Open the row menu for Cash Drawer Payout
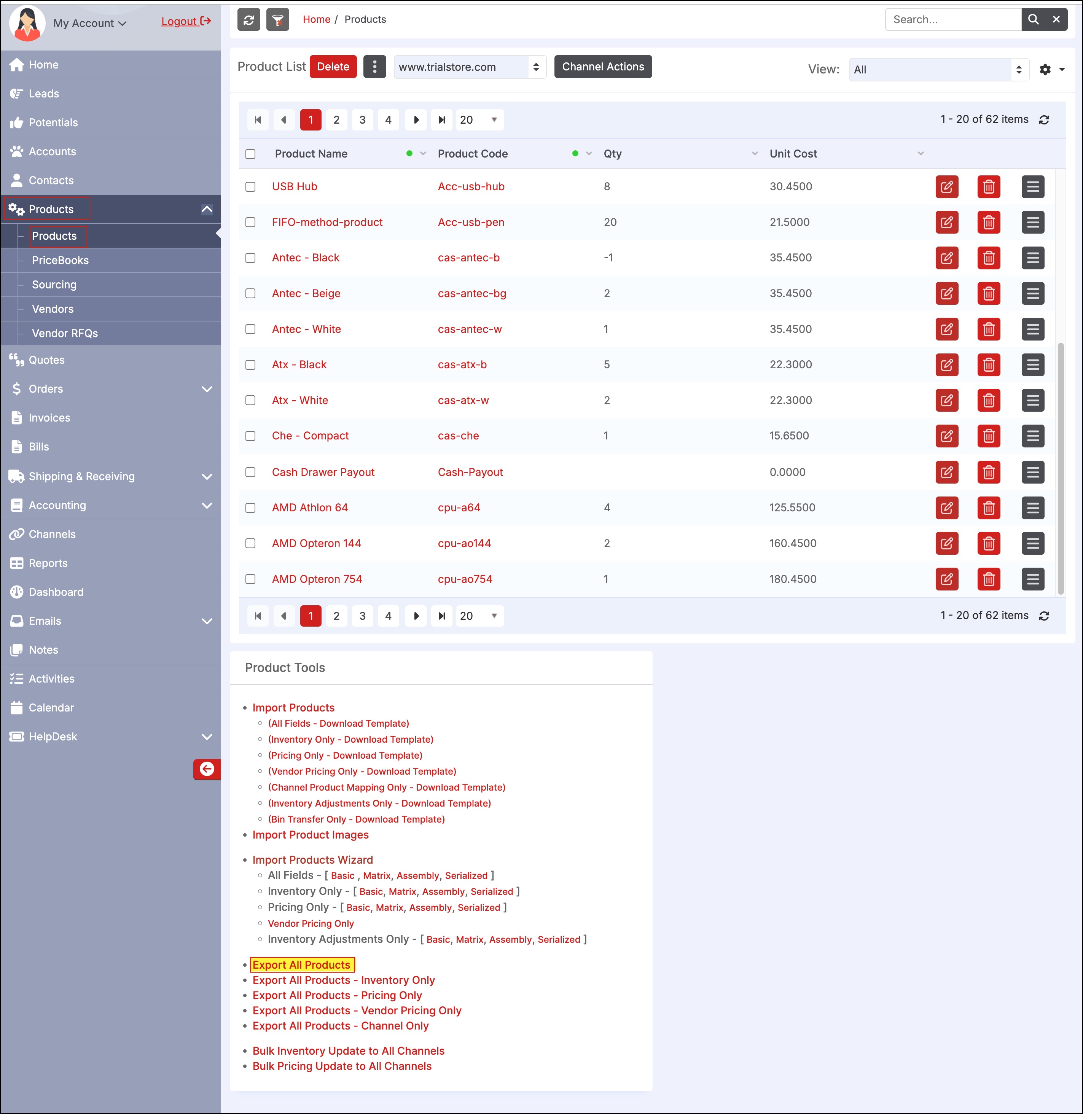This screenshot has width=1083, height=1114. [x=1033, y=472]
